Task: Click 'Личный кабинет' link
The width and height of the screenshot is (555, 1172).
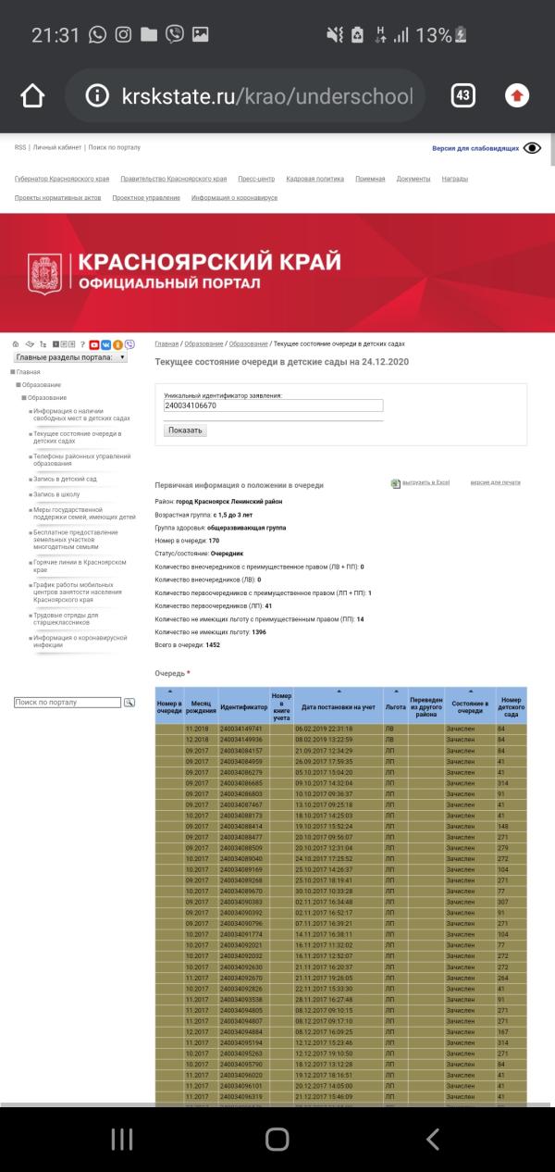Action: [x=56, y=147]
